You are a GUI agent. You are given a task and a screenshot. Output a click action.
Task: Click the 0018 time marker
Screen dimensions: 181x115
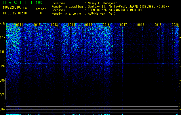click(141, 25)
